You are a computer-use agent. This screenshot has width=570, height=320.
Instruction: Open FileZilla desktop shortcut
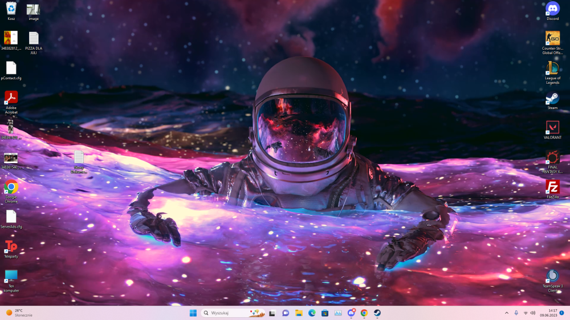pyautogui.click(x=552, y=190)
